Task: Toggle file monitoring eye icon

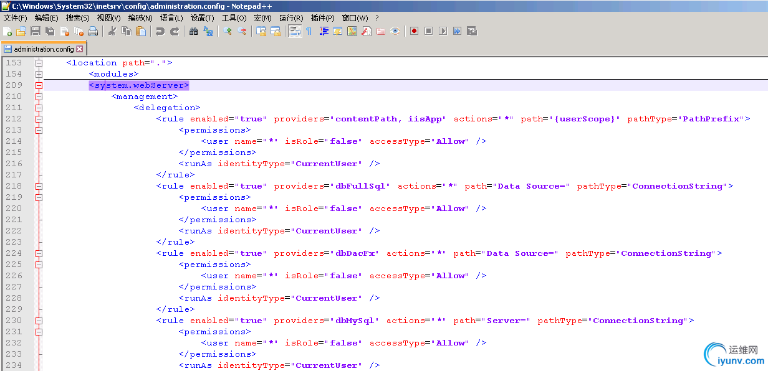Action: (395, 31)
